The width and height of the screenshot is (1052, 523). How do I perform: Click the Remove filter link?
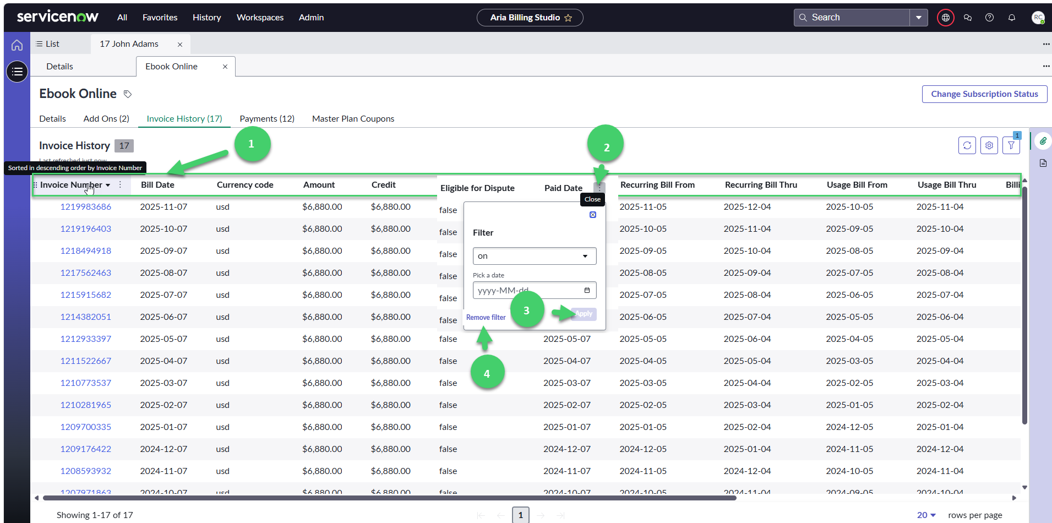[486, 318]
